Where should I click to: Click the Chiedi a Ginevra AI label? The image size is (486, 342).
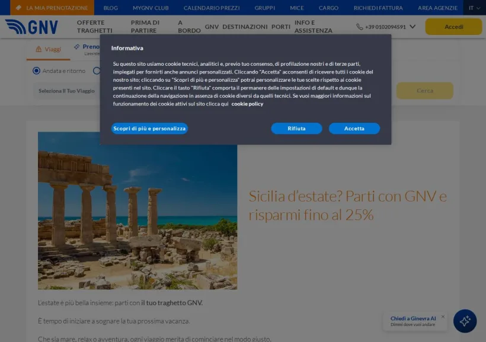pyautogui.click(x=413, y=318)
